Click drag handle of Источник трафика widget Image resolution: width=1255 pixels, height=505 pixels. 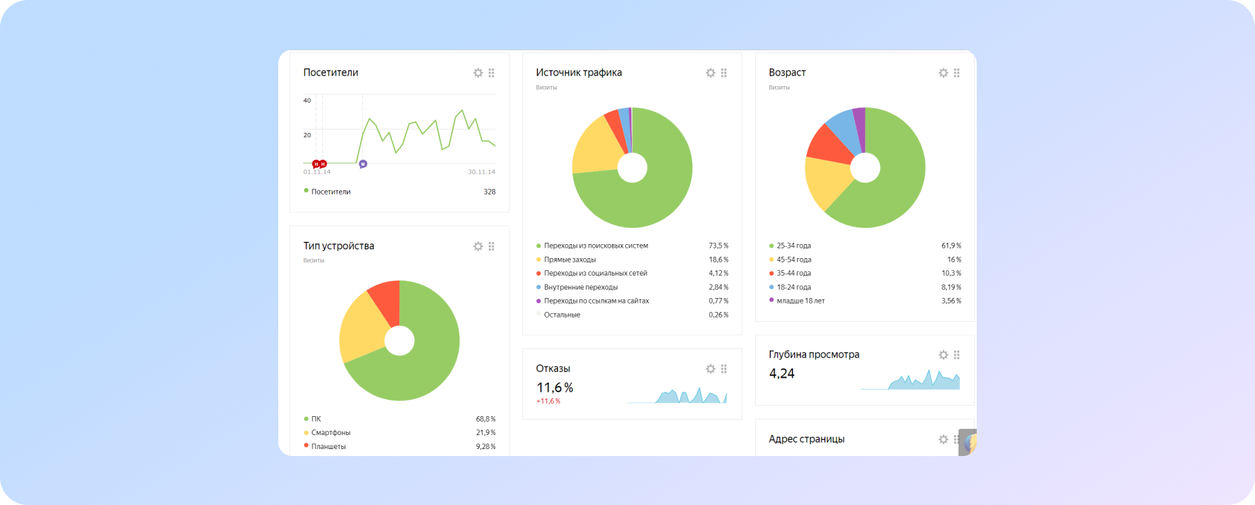(x=724, y=73)
